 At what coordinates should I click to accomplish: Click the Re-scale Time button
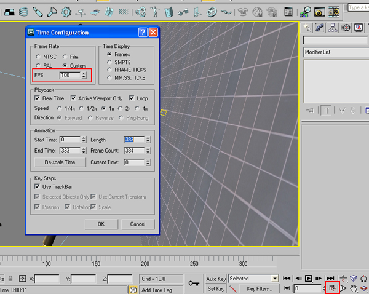60,162
